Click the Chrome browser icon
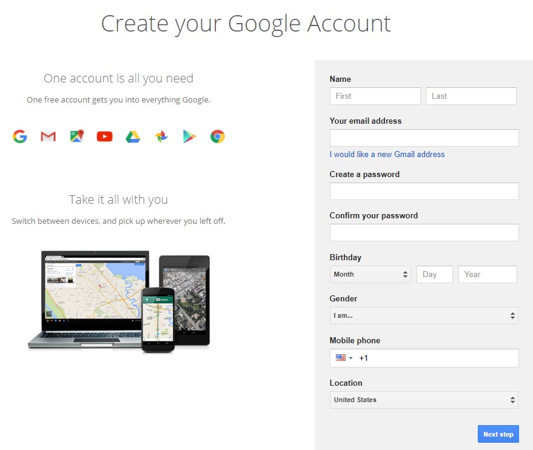The height and width of the screenshot is (450, 533). coord(218,136)
